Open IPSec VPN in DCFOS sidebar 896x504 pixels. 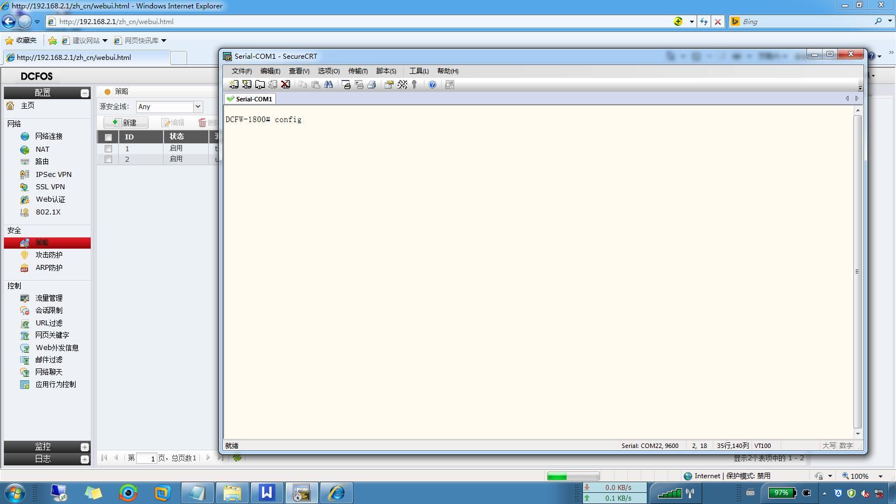click(54, 174)
